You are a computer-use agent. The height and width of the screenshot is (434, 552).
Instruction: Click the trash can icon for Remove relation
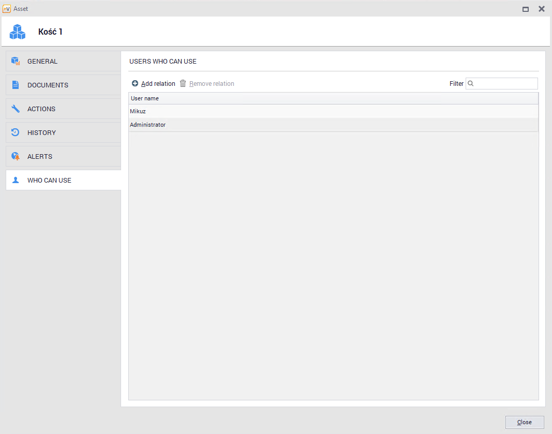click(183, 83)
